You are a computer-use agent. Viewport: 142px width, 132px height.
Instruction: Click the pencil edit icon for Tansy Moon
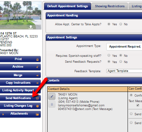52,96
